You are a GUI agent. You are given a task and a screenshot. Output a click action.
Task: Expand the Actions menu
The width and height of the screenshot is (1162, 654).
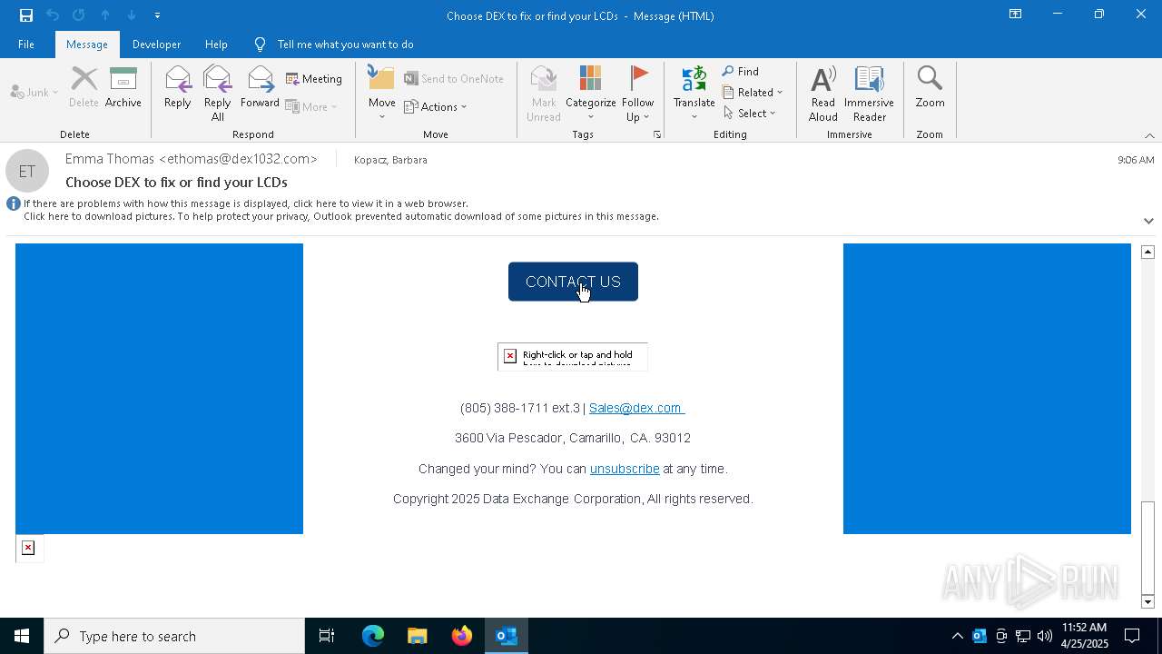click(x=436, y=107)
